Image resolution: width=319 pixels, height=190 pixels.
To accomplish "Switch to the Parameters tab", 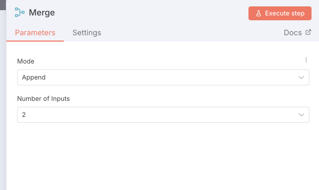I will (x=35, y=32).
